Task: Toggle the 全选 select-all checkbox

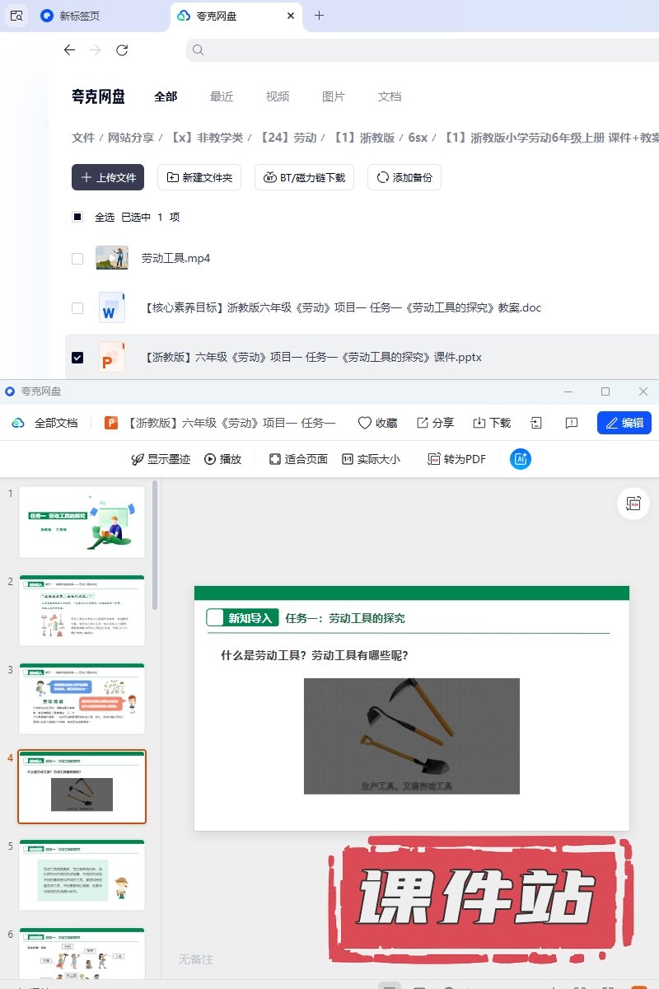Action: click(x=77, y=217)
